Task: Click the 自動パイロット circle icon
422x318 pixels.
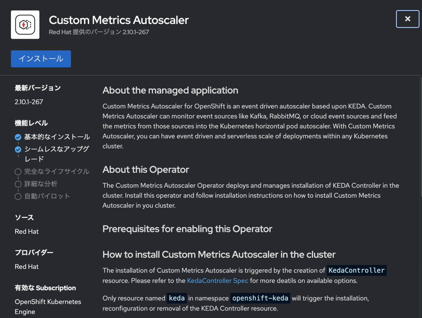Action: tap(18, 196)
